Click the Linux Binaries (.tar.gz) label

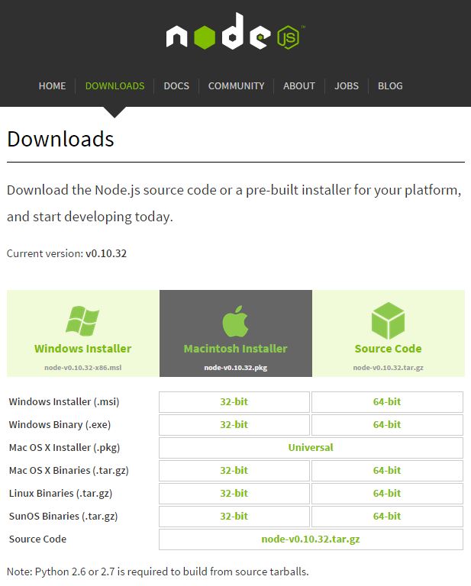pyautogui.click(x=60, y=493)
